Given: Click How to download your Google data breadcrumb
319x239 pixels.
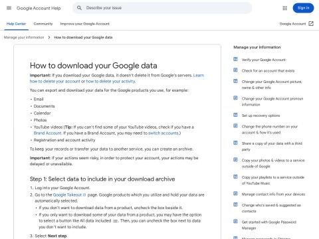Looking at the screenshot, I should pos(83,37).
